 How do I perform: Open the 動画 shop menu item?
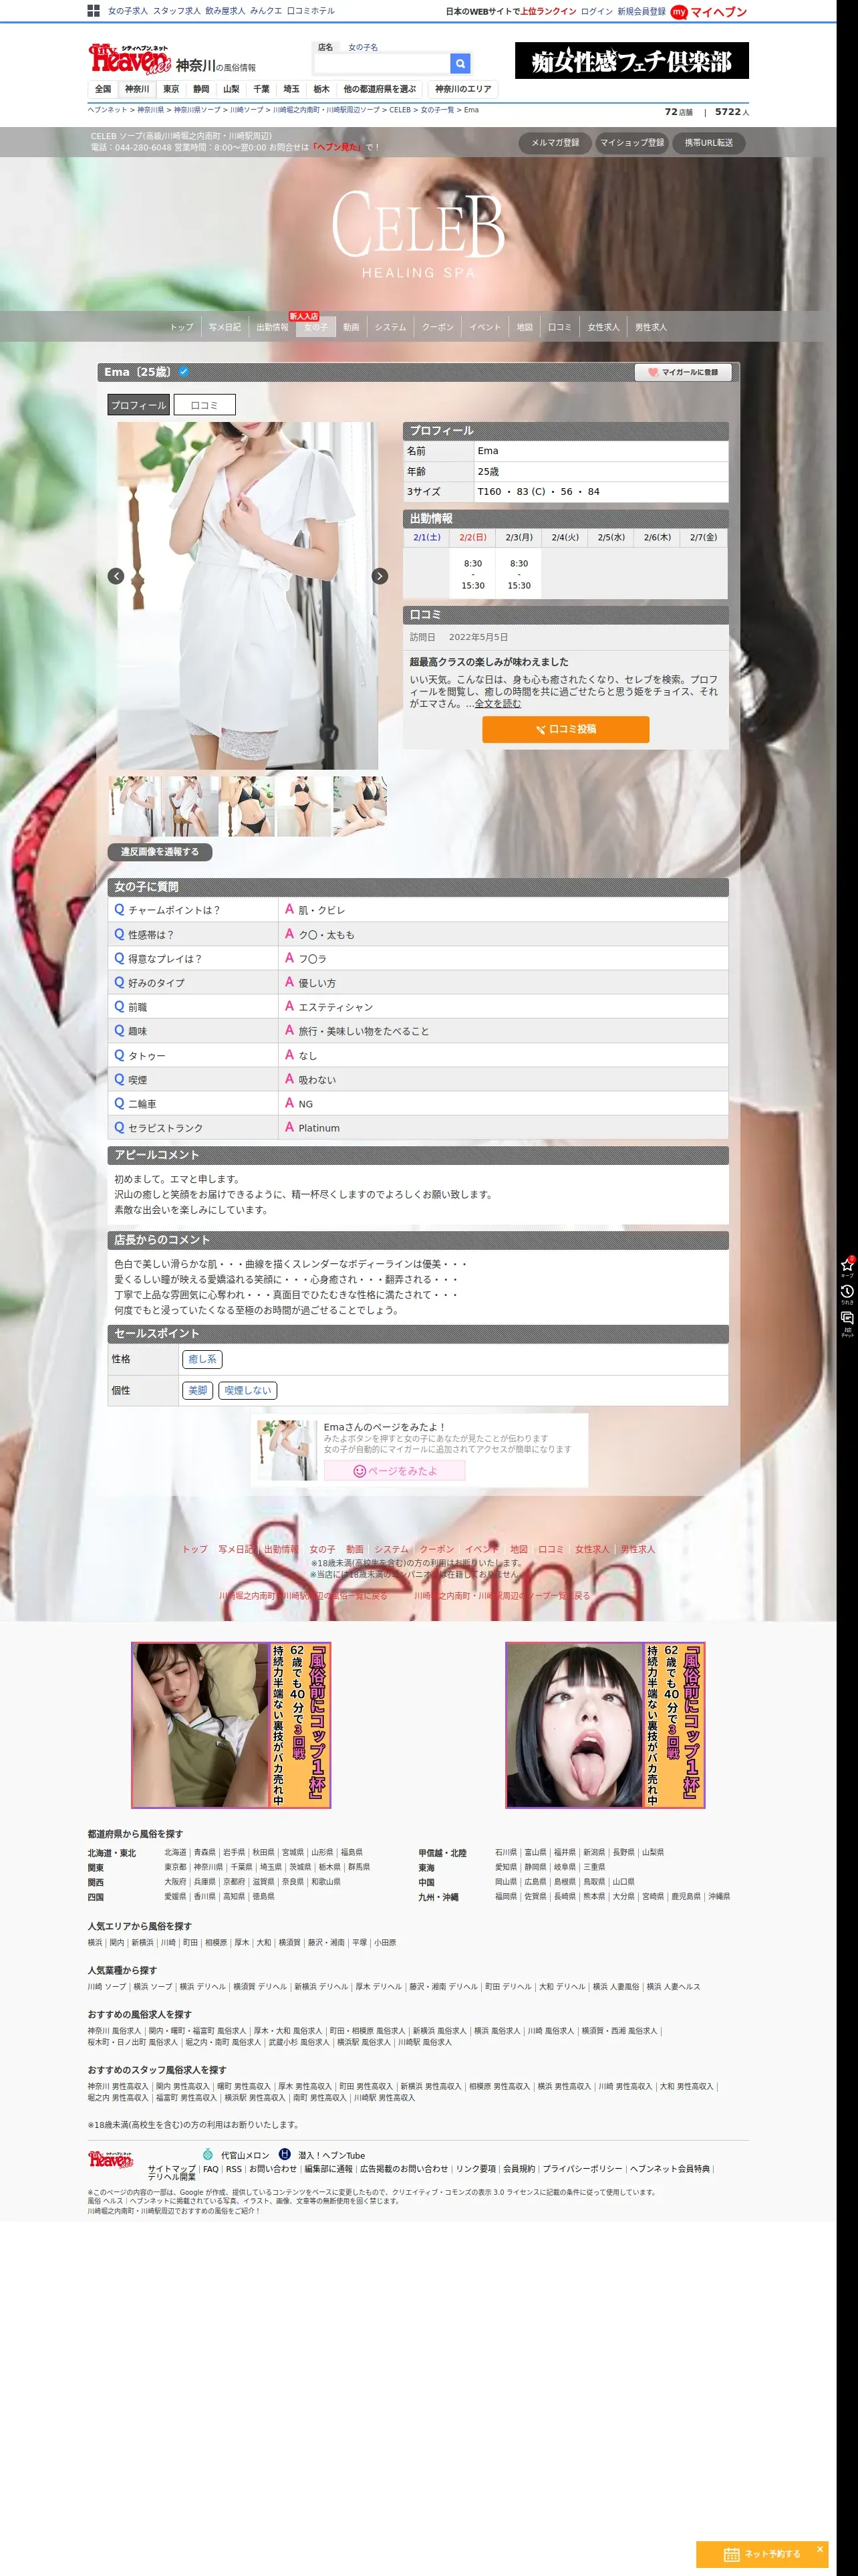click(351, 327)
